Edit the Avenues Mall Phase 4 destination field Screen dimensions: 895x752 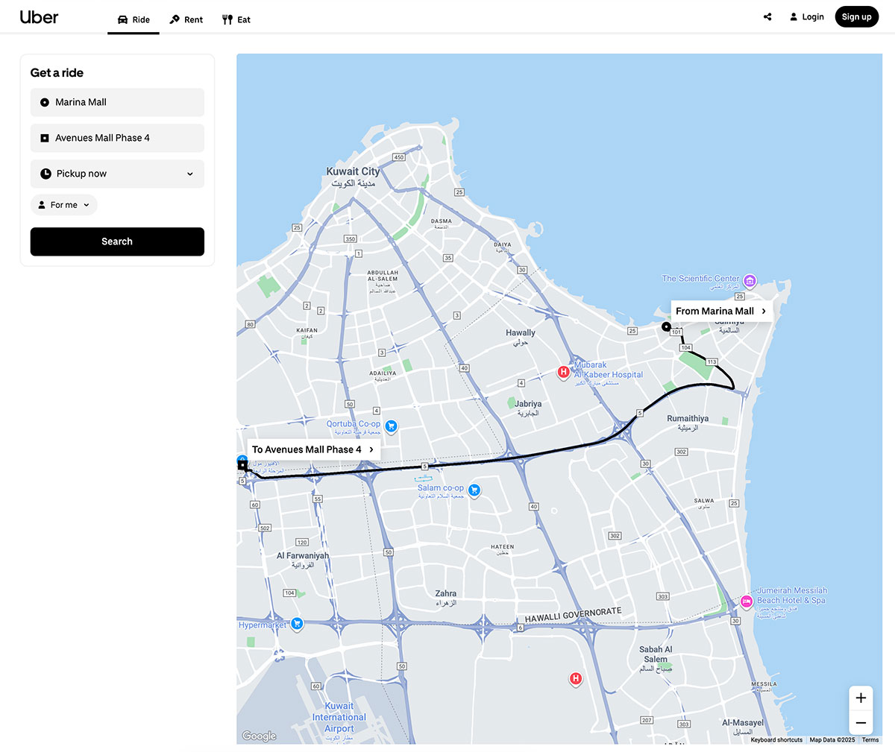point(117,138)
